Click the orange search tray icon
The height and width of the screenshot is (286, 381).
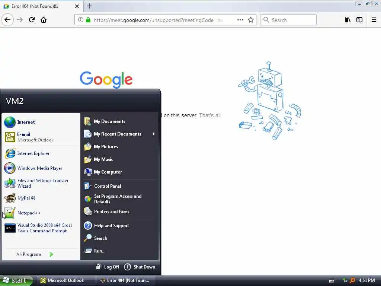pos(352,280)
